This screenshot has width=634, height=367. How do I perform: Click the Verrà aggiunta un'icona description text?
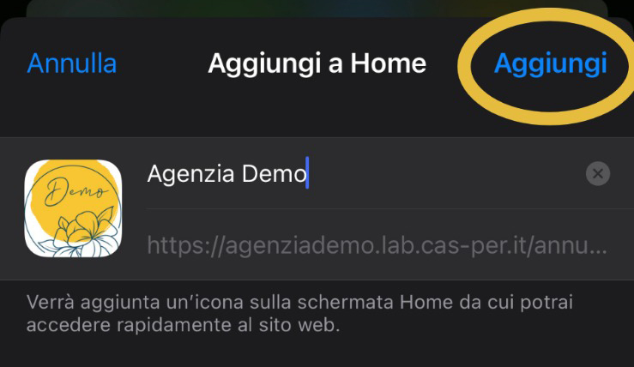tap(299, 313)
